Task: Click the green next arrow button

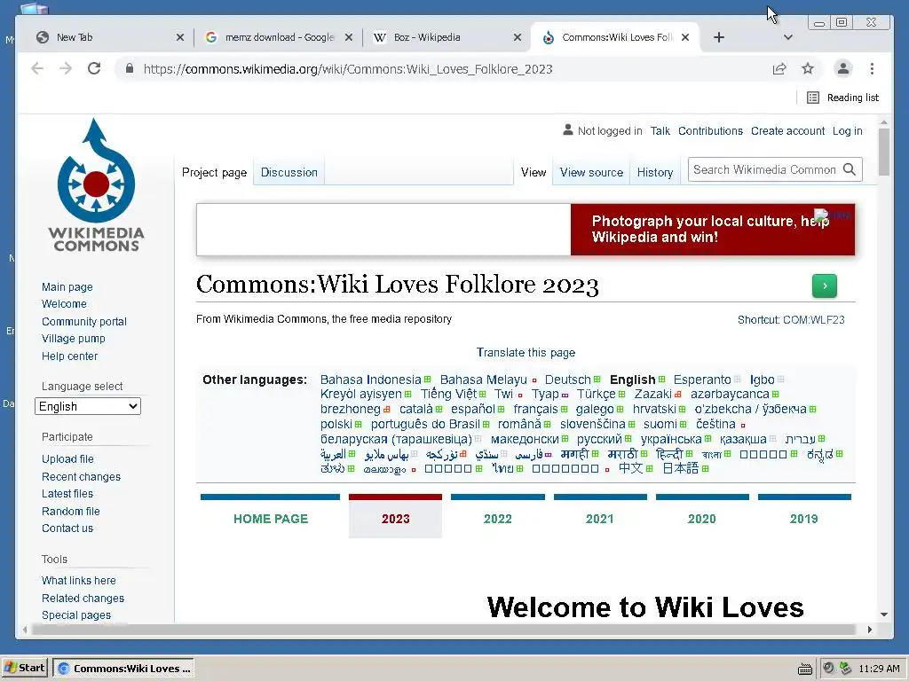Action: pyautogui.click(x=825, y=286)
